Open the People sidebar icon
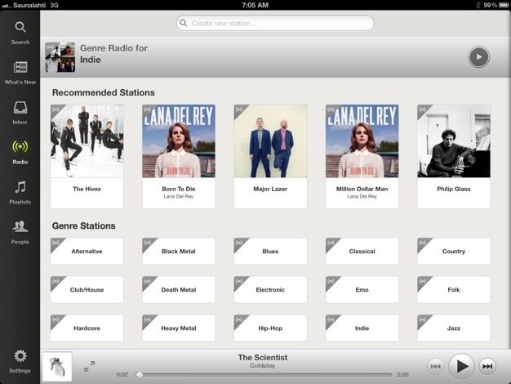This screenshot has width=511, height=384. point(20,226)
